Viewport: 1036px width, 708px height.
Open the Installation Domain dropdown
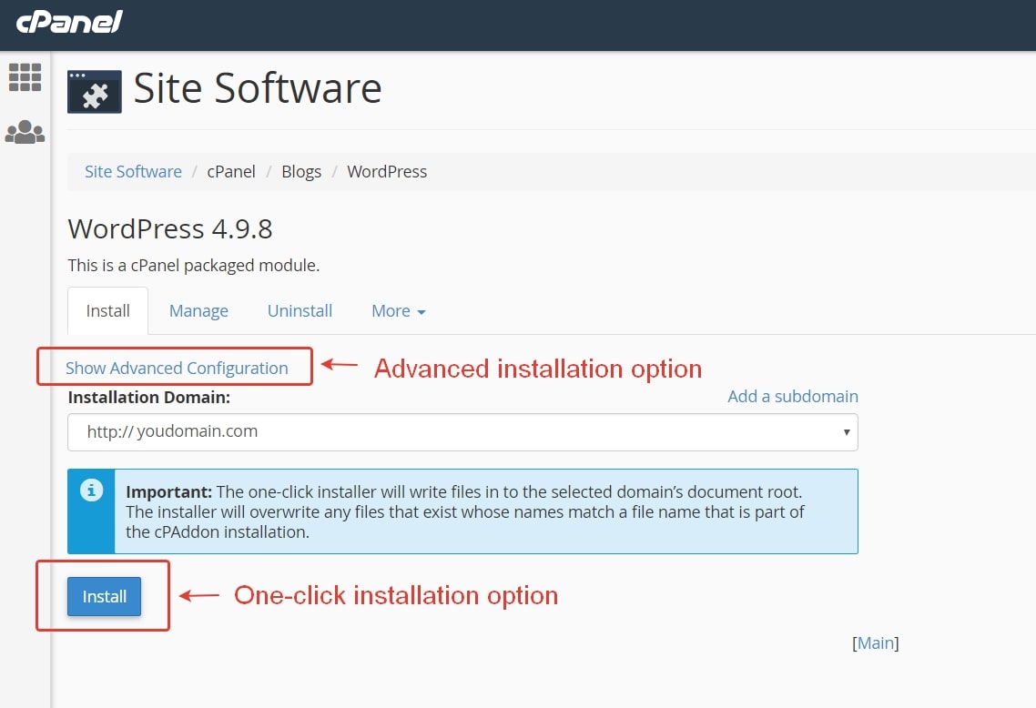pyautogui.click(x=462, y=432)
